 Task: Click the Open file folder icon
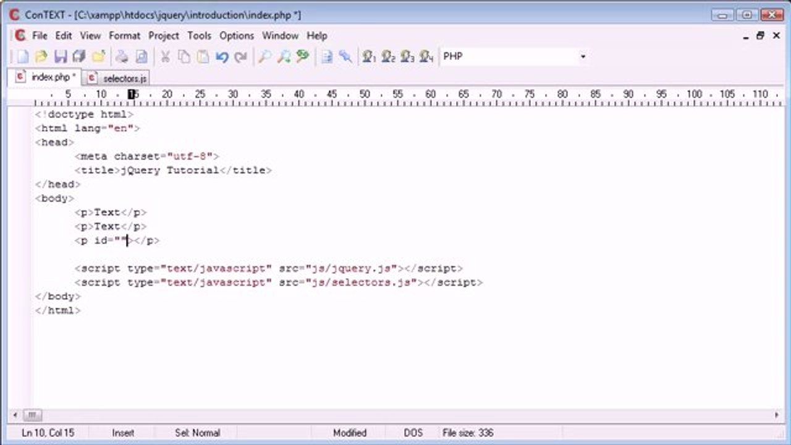(x=41, y=57)
